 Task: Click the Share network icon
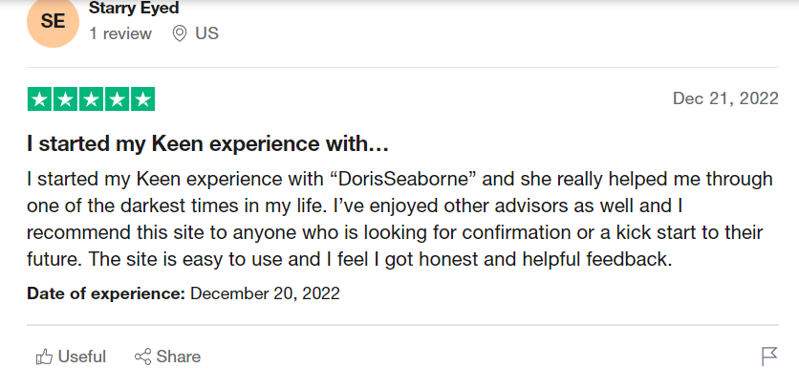[x=142, y=357]
